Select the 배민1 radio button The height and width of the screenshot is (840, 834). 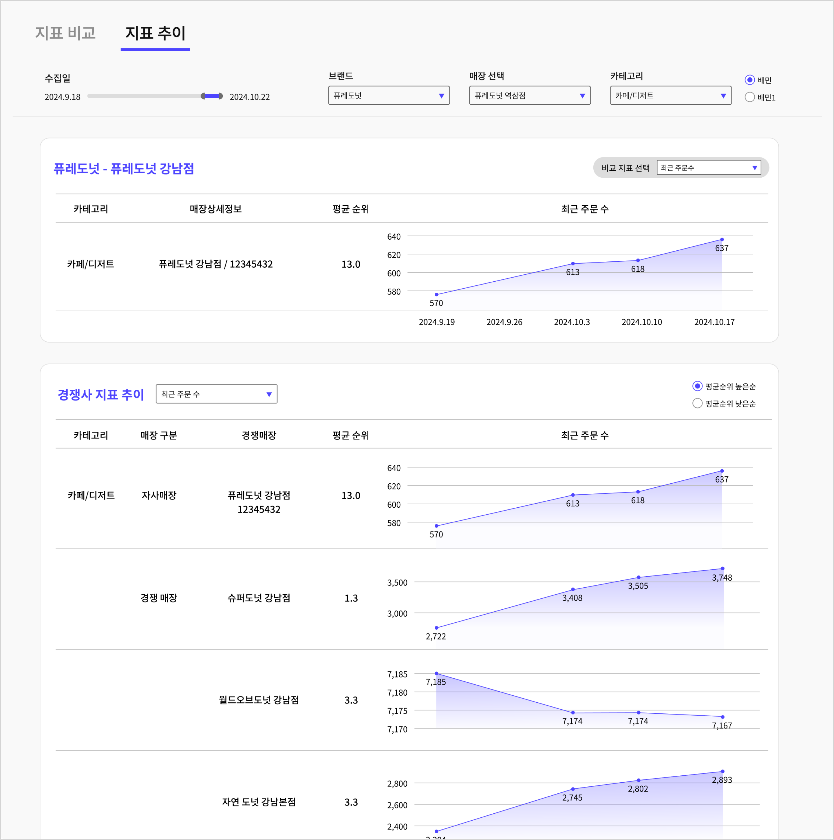pyautogui.click(x=749, y=97)
